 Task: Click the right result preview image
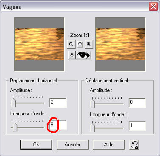point(121,44)
